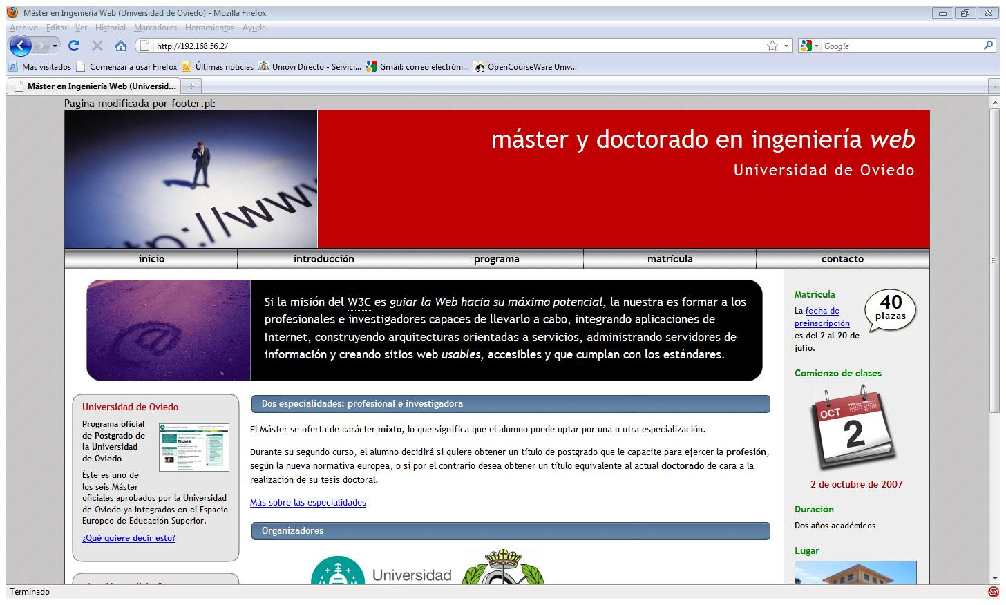The width and height of the screenshot is (1006, 605).
Task: Open the Ayuda menu
Action: click(254, 28)
